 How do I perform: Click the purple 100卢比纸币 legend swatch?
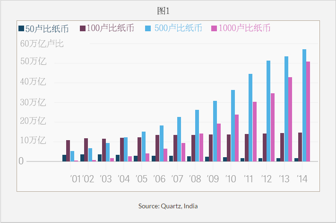click(82, 28)
